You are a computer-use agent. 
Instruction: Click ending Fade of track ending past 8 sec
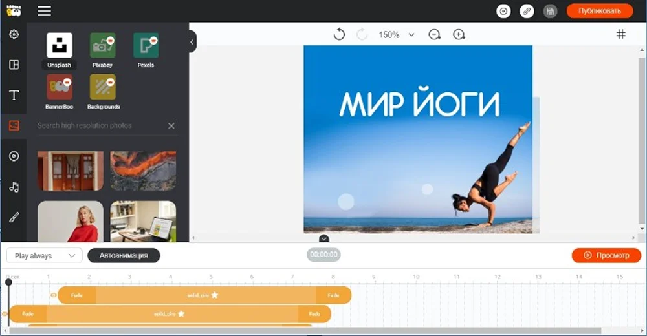[x=333, y=295]
